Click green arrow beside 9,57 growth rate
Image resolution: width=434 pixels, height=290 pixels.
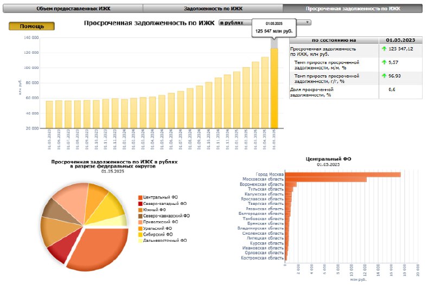click(x=384, y=62)
